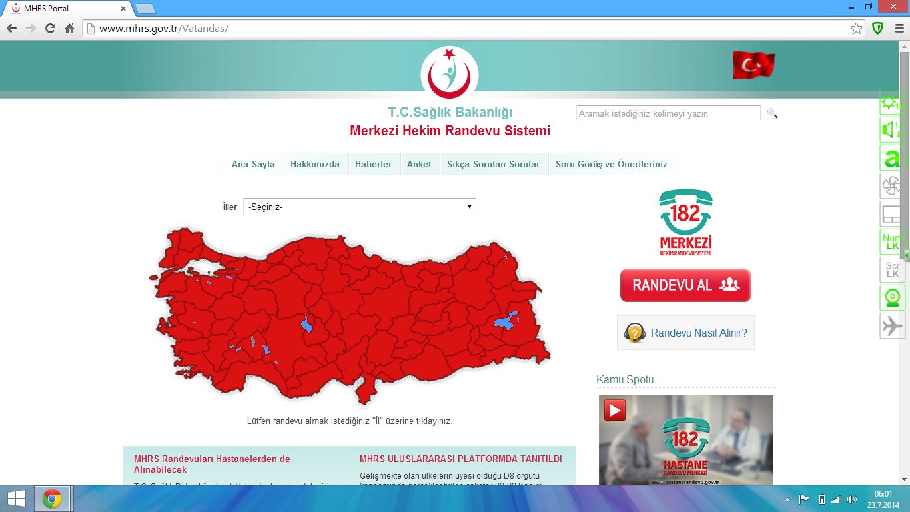Image resolution: width=910 pixels, height=512 pixels.
Task: Click the Kamu Spotu heading
Action: 625,379
